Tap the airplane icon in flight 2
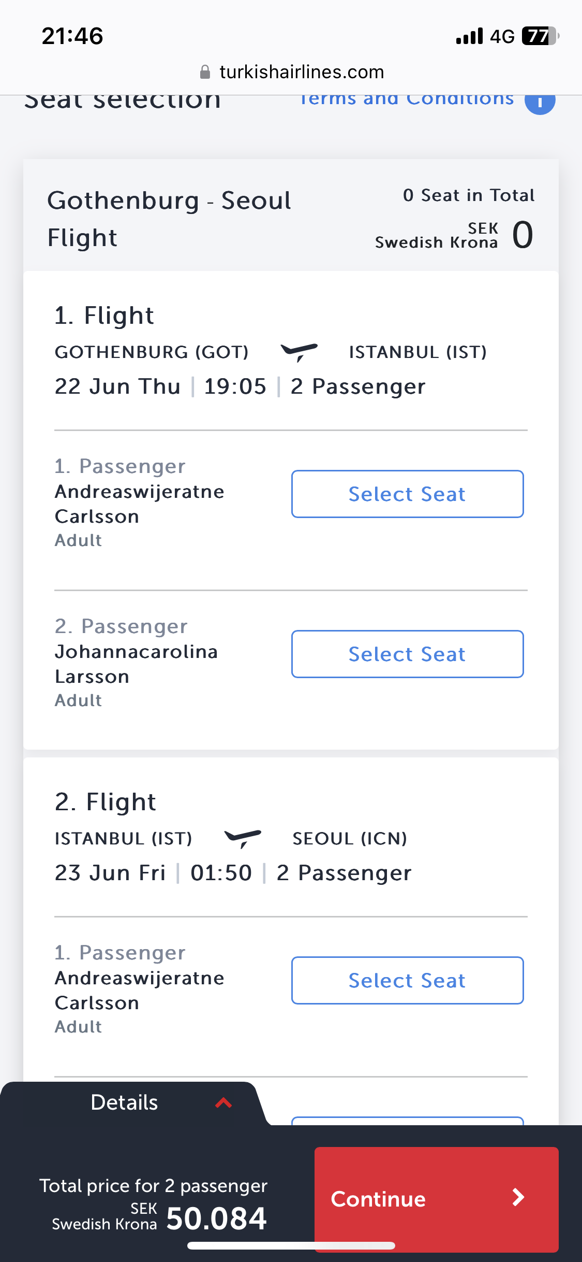 pos(243,838)
